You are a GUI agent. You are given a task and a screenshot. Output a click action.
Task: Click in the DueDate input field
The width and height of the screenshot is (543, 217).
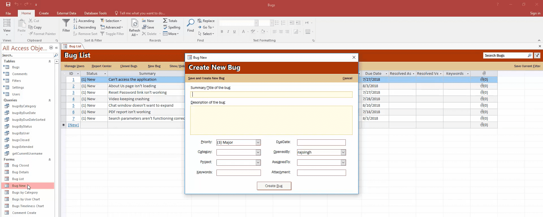[x=321, y=143]
